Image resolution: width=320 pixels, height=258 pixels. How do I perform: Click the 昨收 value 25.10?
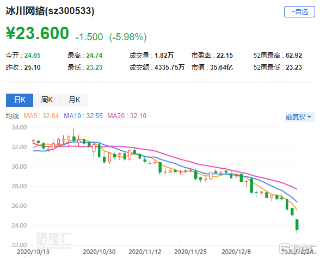point(33,67)
